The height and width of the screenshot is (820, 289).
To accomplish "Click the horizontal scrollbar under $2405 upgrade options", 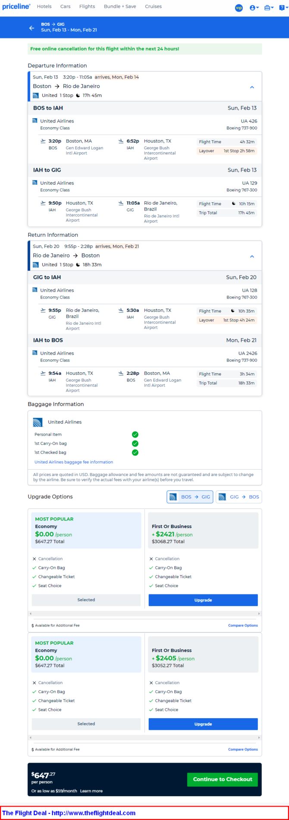I will tap(144, 738).
